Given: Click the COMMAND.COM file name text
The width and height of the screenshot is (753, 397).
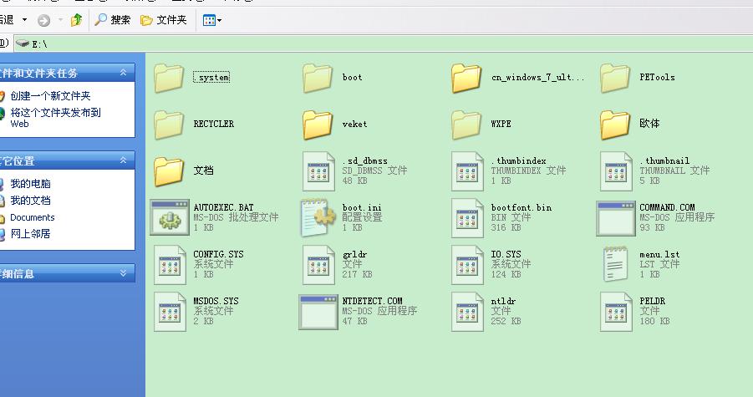Looking at the screenshot, I should (x=667, y=208).
